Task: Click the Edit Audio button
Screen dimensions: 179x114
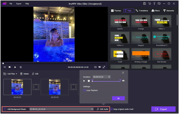Action: click(x=103, y=109)
